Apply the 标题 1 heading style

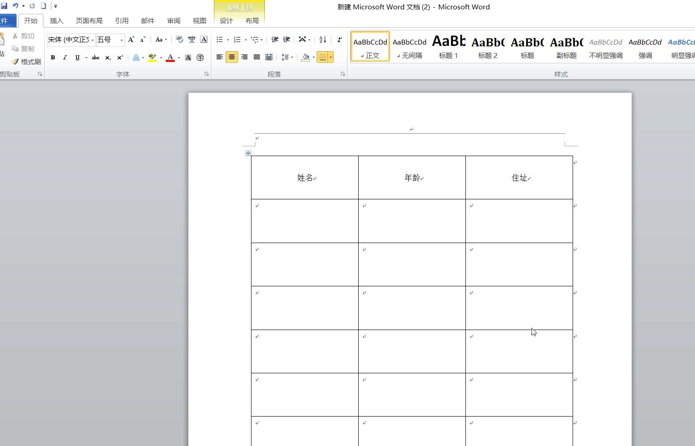[x=448, y=47]
